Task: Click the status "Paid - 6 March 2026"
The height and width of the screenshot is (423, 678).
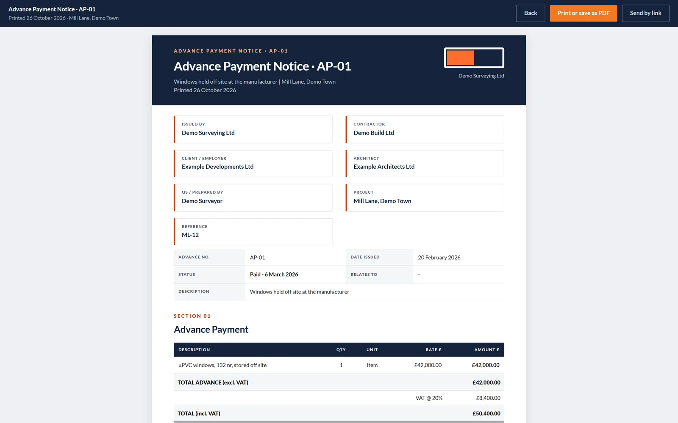Action: pyautogui.click(x=274, y=275)
